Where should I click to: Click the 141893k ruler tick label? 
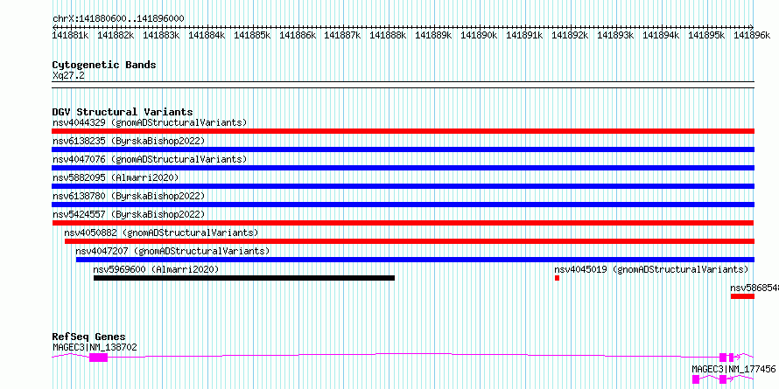tap(615, 35)
